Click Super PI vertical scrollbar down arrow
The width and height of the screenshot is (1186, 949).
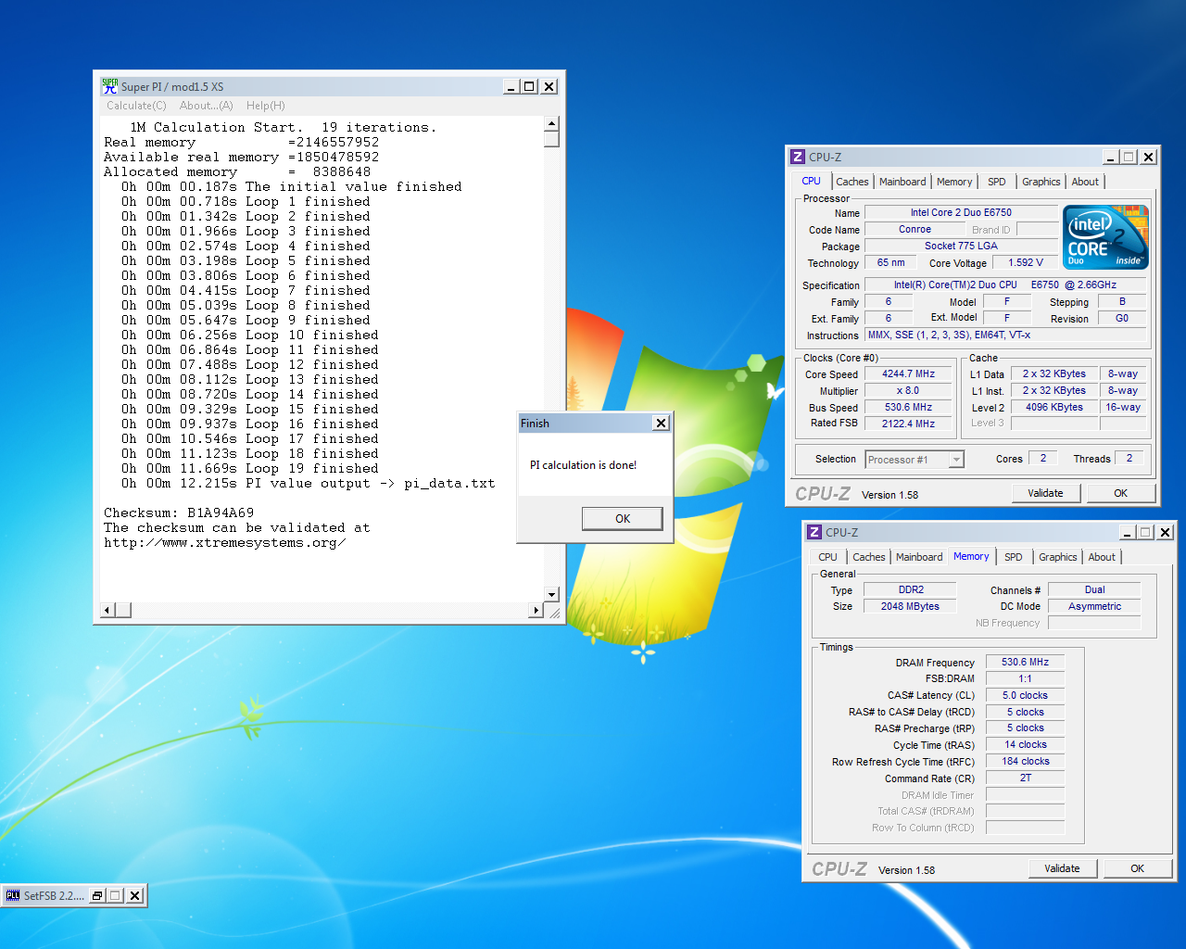[x=551, y=594]
